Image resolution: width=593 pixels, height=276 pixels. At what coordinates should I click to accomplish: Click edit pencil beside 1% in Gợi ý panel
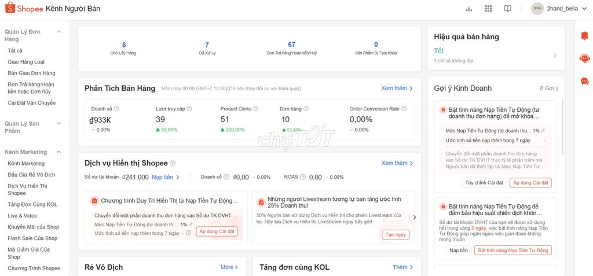[543, 131]
